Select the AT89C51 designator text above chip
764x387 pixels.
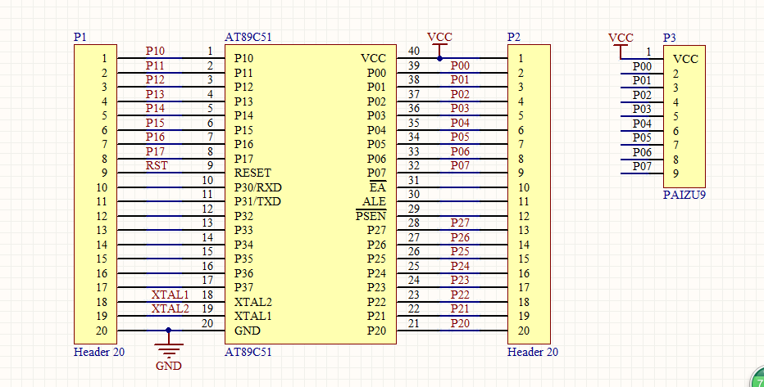point(248,37)
